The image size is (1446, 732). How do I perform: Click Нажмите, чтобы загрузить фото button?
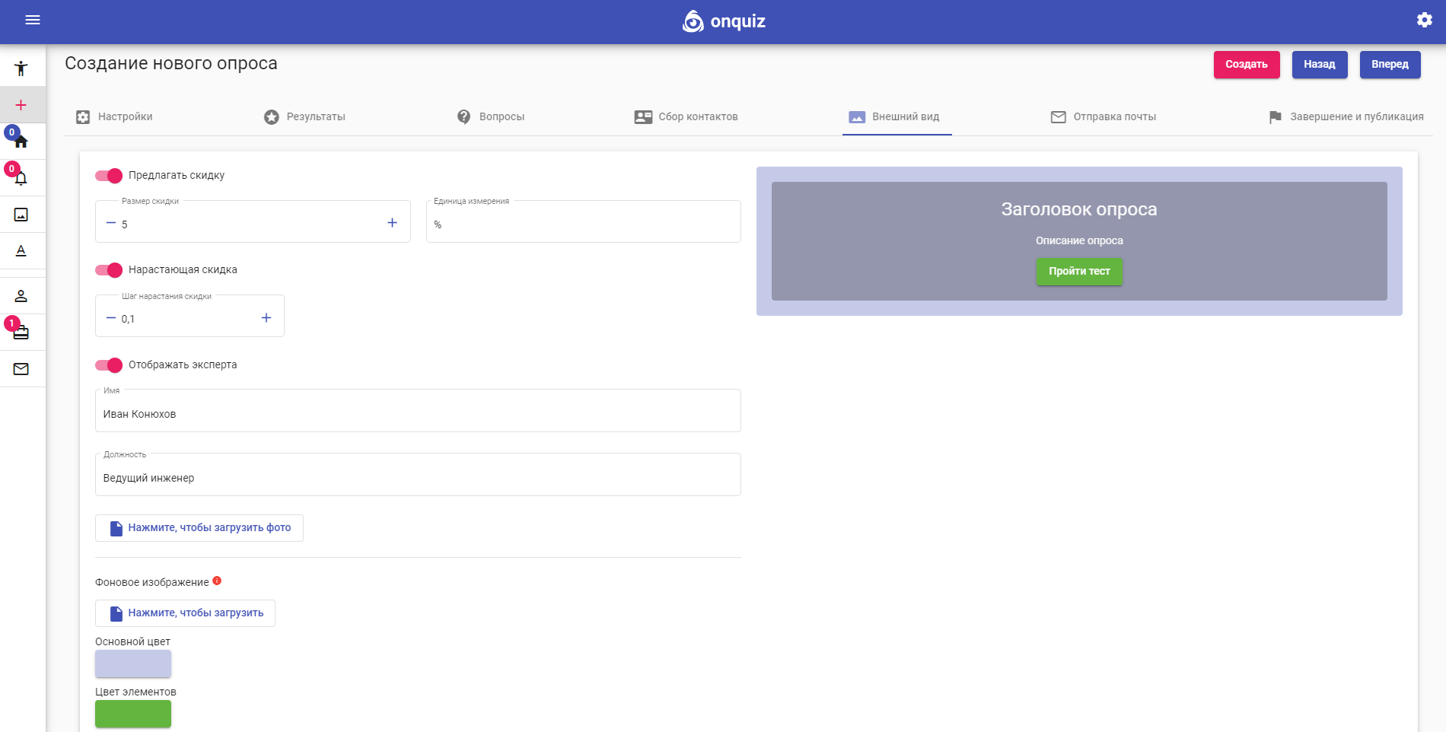(199, 528)
